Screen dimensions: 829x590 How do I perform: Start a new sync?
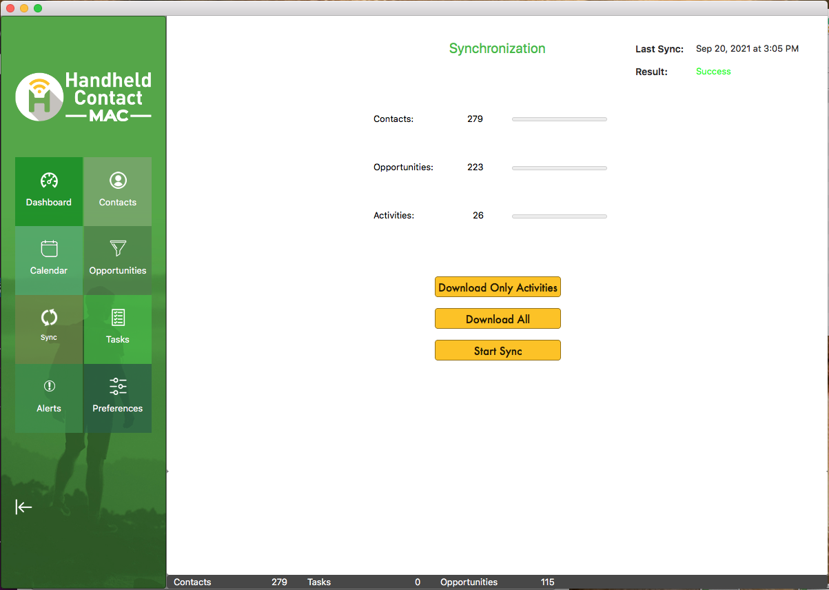point(498,350)
